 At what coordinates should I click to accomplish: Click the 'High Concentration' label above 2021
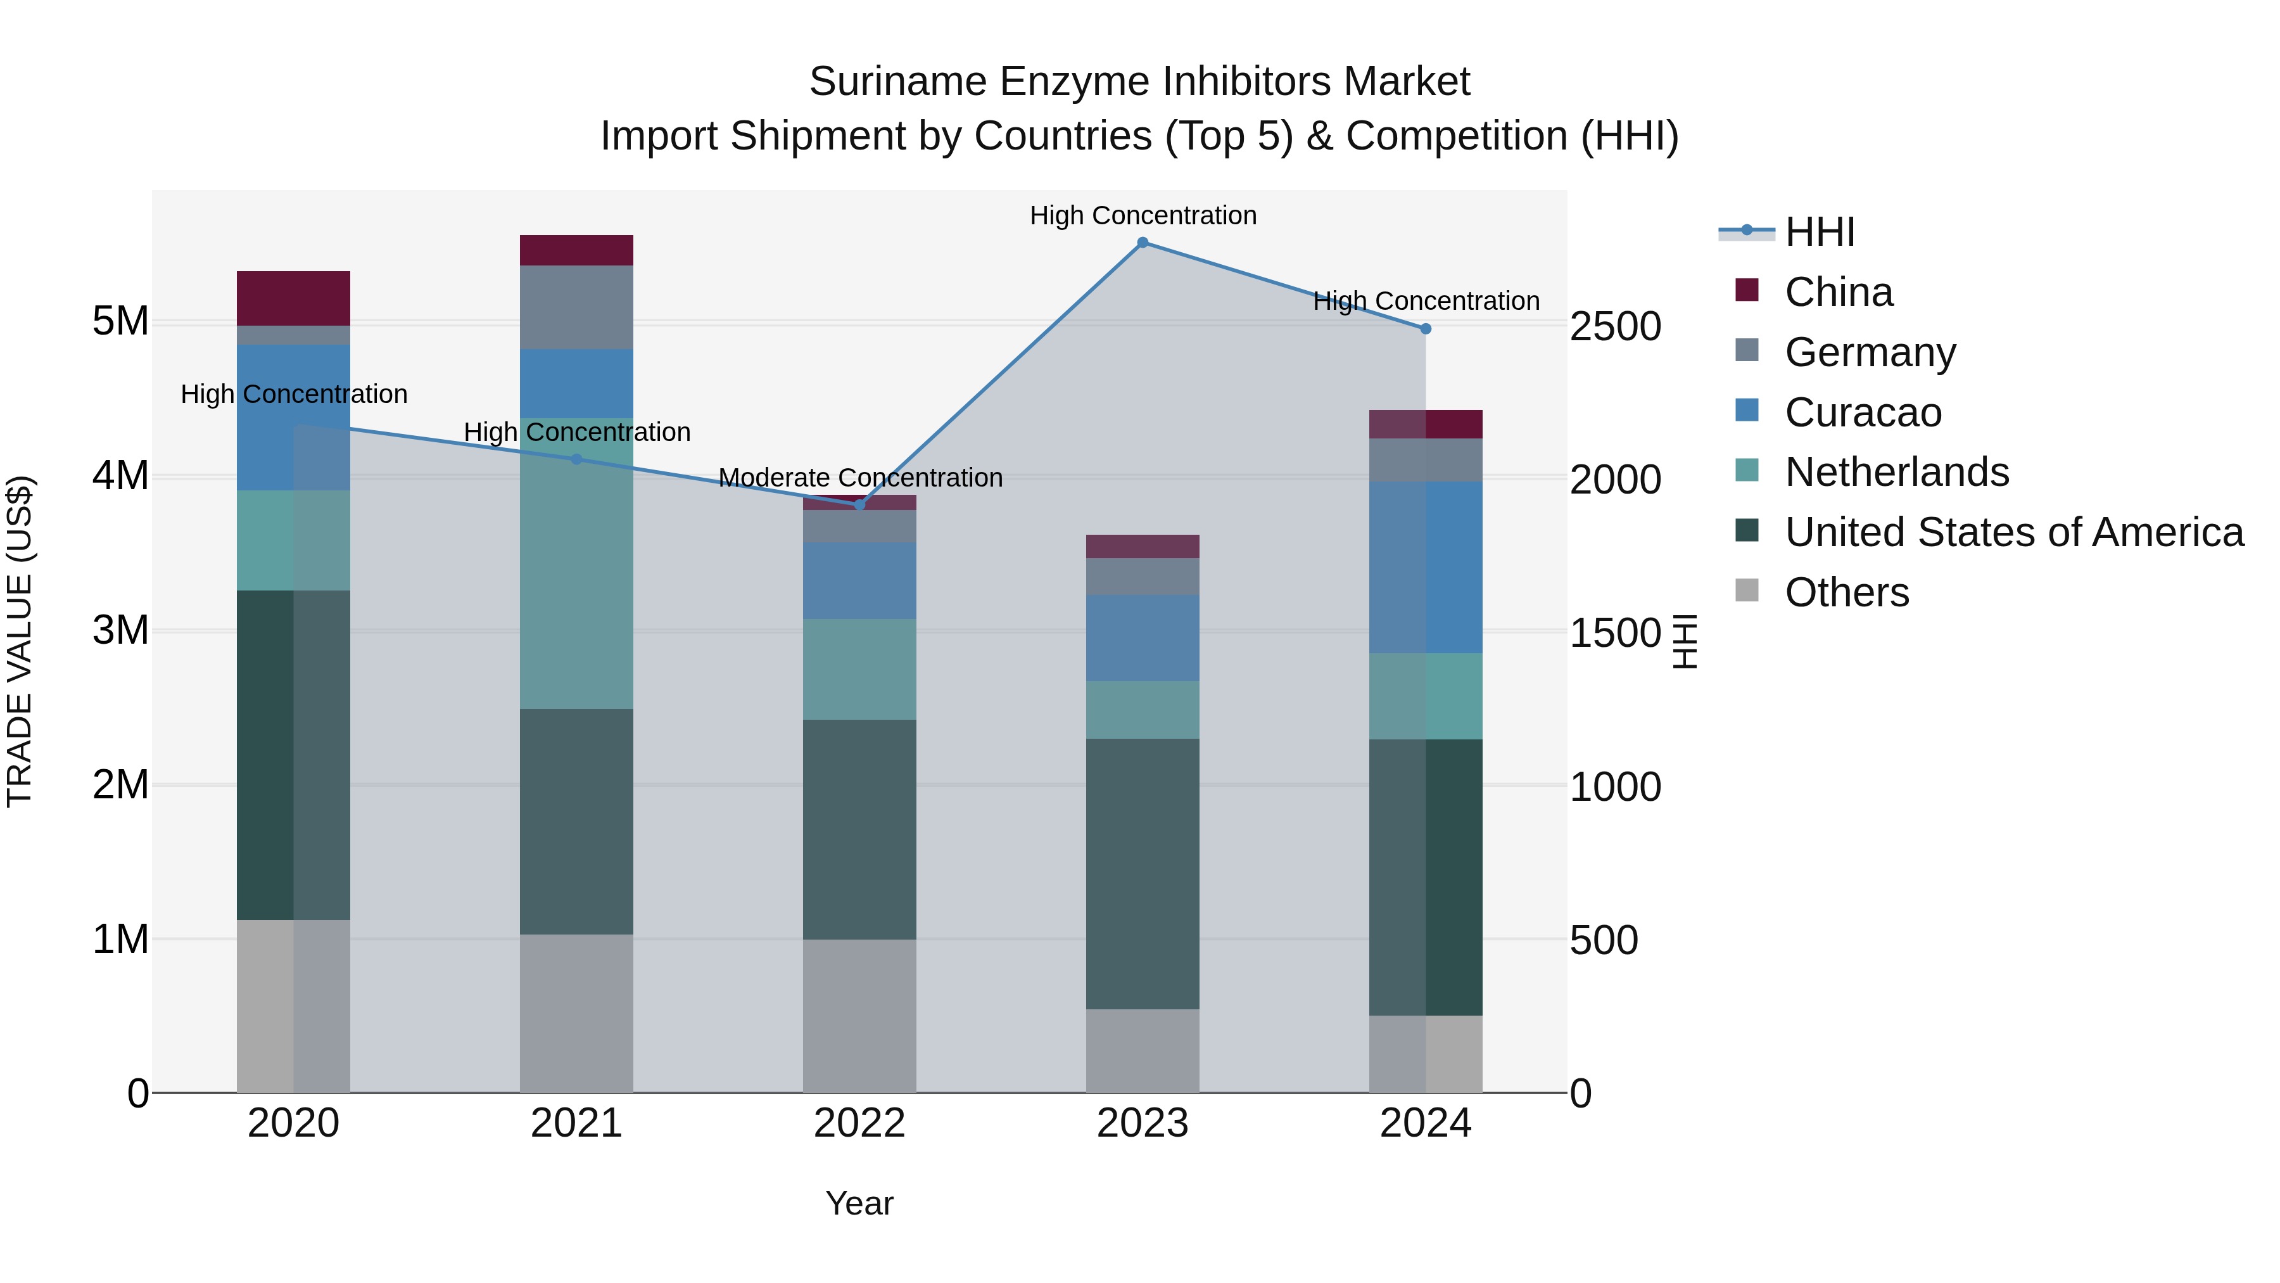577,432
